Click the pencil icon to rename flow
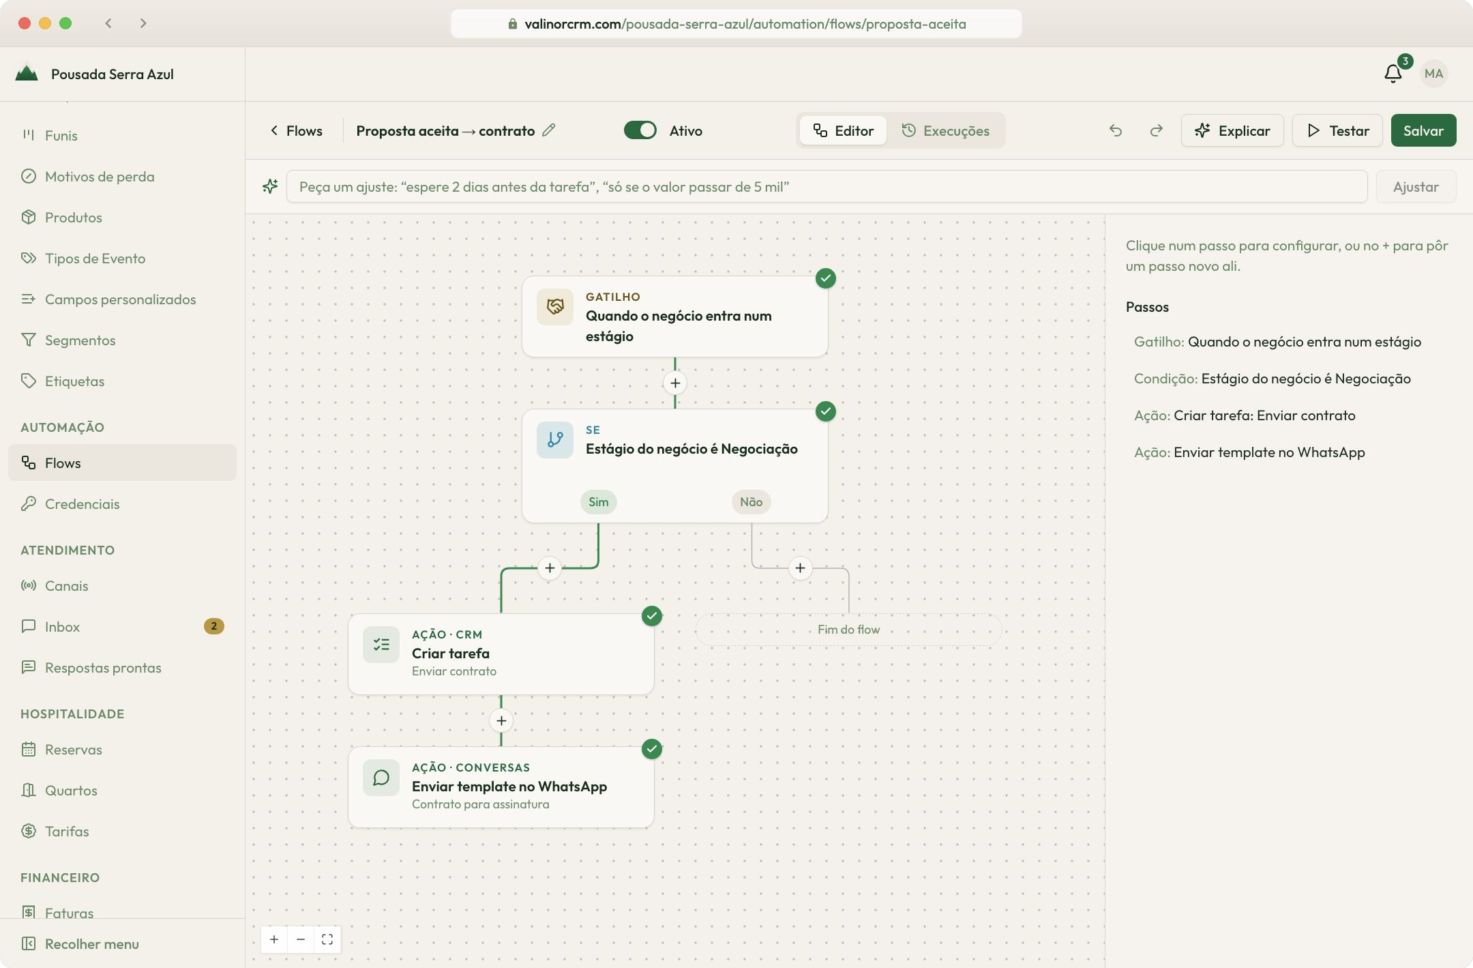This screenshot has width=1473, height=968. [x=549, y=130]
